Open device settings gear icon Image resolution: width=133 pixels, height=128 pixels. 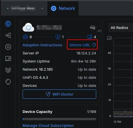pos(93,28)
